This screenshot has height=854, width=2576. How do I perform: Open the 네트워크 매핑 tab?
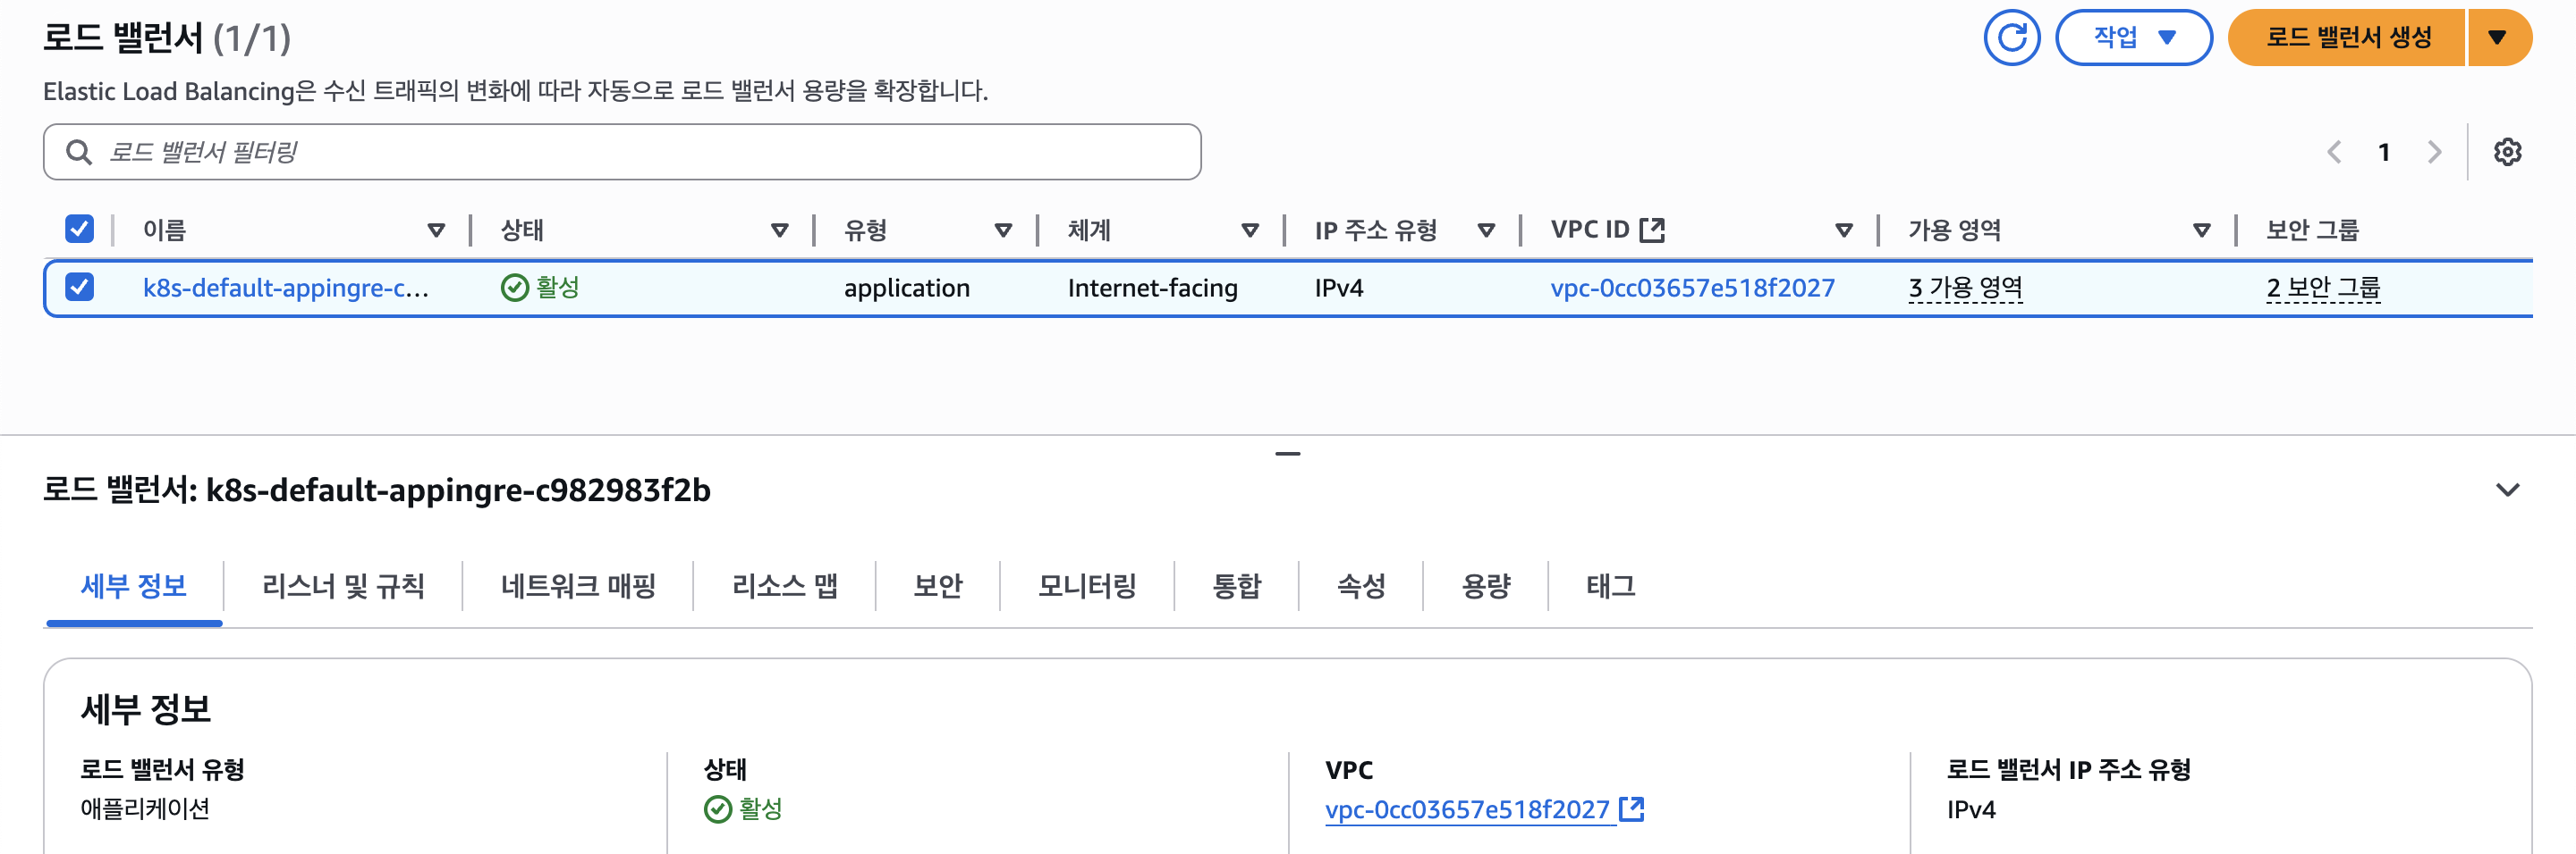[x=578, y=585]
